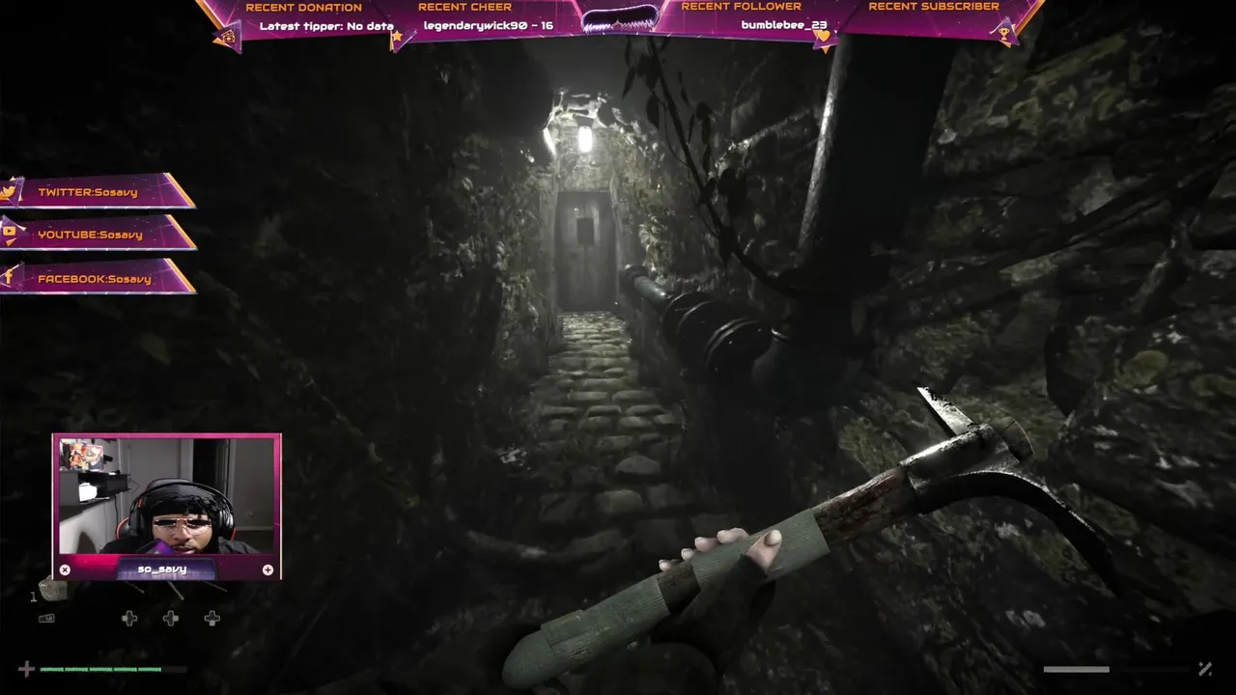The height and width of the screenshot is (695, 1236).
Task: Click the glowing lamp above the door
Action: pos(584,139)
